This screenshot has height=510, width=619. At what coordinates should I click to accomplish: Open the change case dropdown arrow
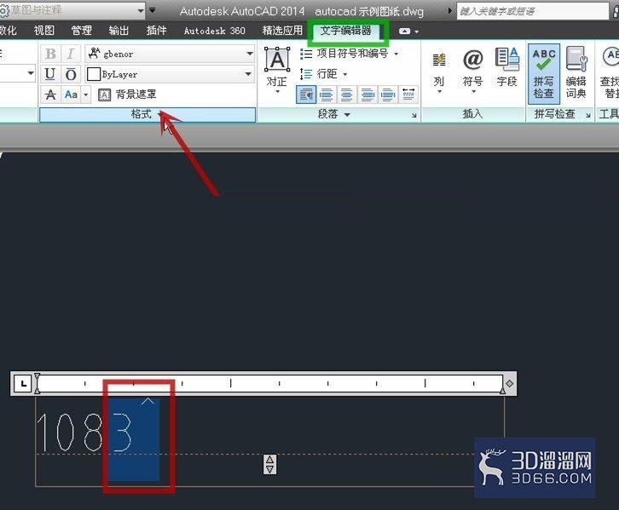(85, 95)
